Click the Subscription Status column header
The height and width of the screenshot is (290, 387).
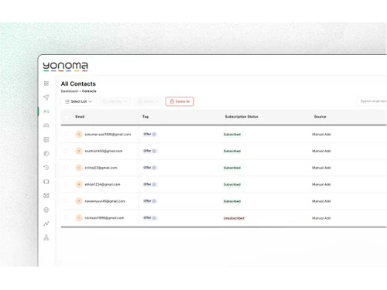(241, 117)
